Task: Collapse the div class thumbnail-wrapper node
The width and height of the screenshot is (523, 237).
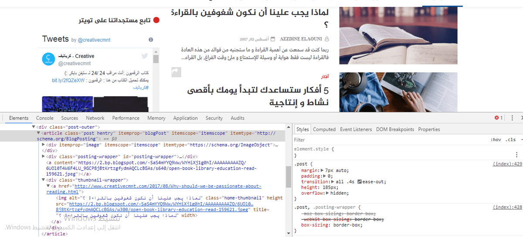Action: tap(43, 180)
